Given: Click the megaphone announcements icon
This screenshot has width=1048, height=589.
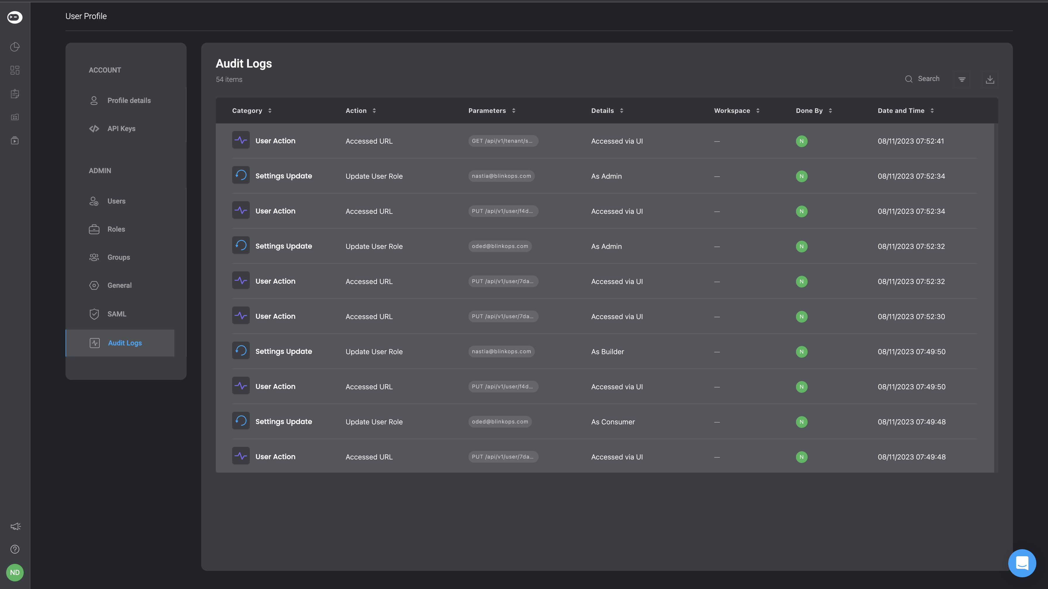Looking at the screenshot, I should pos(15,526).
